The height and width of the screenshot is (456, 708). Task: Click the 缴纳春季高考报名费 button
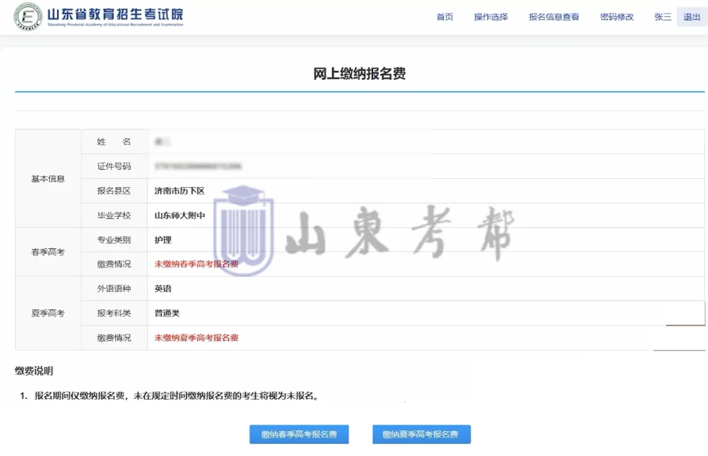[x=299, y=434]
